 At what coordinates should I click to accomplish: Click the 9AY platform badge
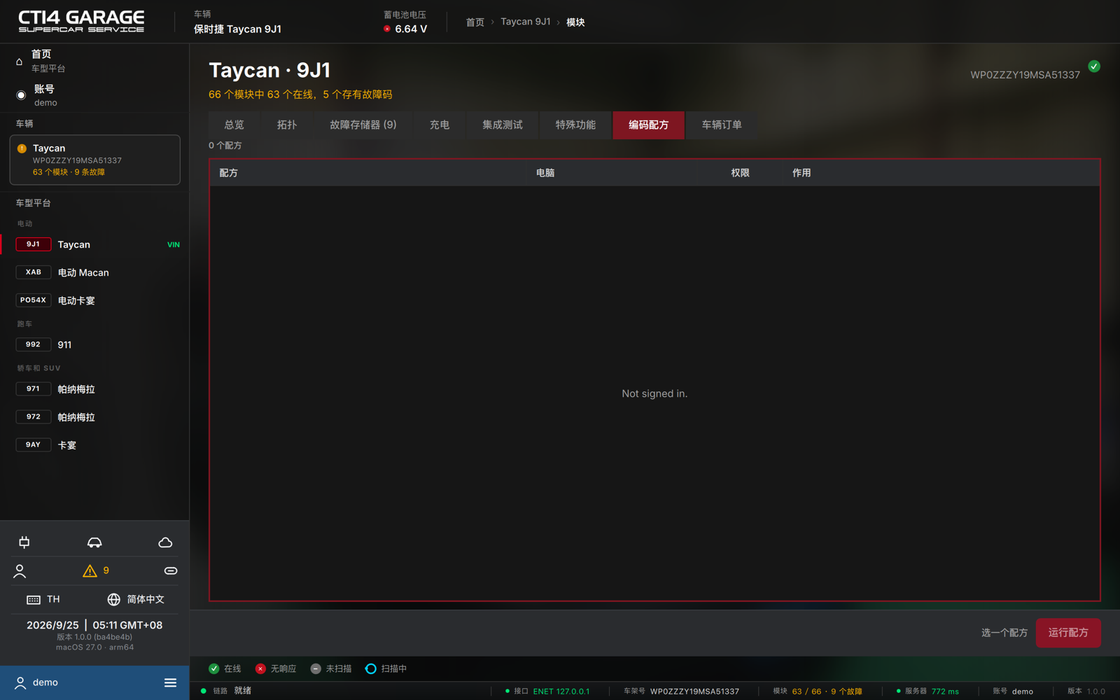pyautogui.click(x=33, y=444)
